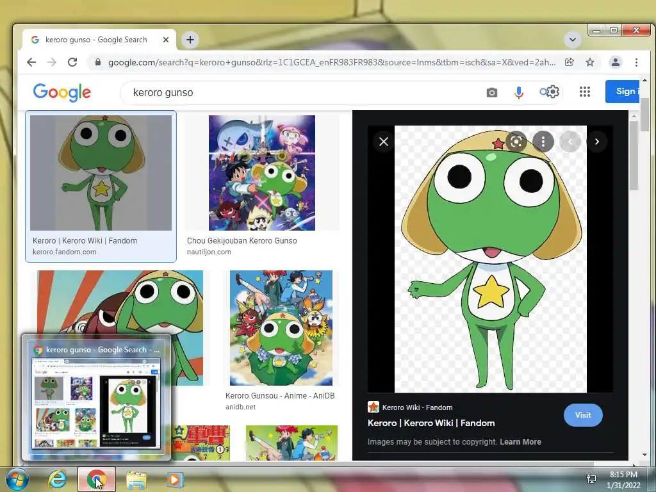Share this page via address bar icon
Screen dimensions: 656x492
(x=569, y=62)
